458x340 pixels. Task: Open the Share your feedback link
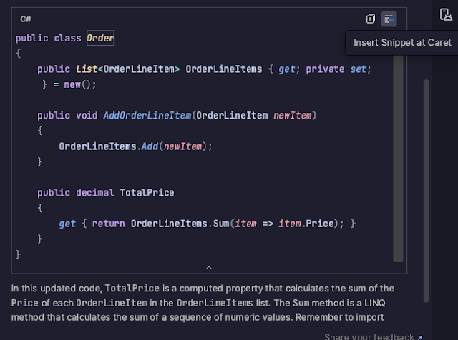coord(374,336)
